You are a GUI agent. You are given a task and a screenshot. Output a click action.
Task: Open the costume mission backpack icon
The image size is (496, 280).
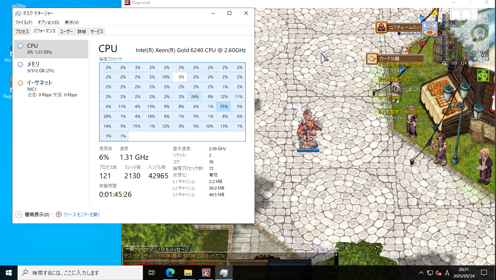(x=381, y=27)
